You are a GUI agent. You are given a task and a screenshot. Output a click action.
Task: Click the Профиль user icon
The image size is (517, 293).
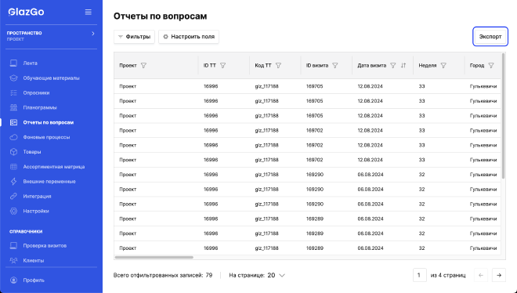coord(13,280)
